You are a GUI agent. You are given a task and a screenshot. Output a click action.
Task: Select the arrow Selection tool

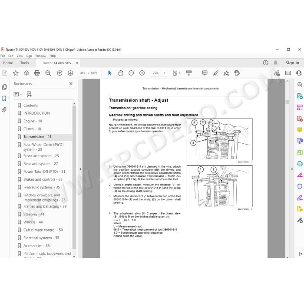tap(110, 73)
